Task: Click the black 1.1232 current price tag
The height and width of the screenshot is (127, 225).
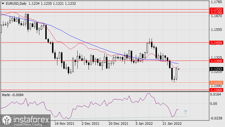Action: tap(217, 69)
